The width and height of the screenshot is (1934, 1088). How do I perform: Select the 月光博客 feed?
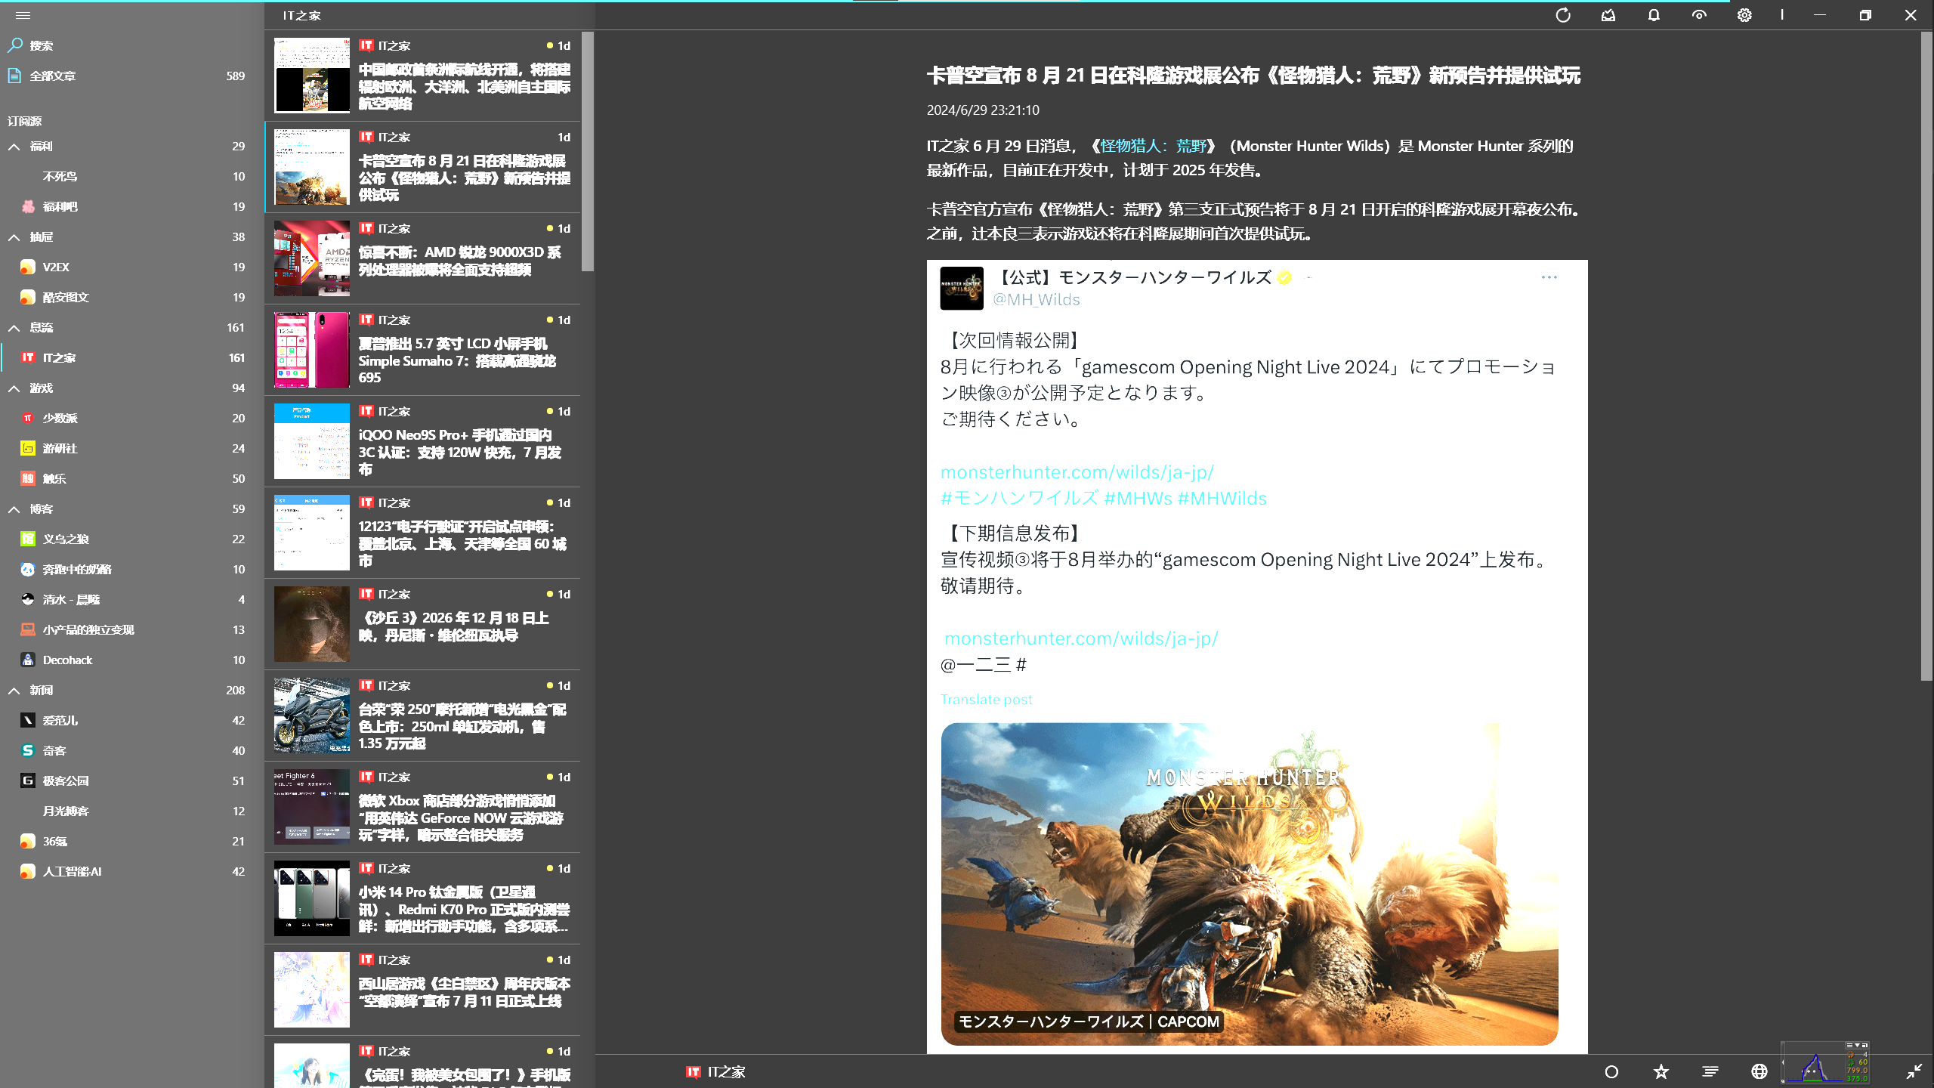(x=131, y=811)
